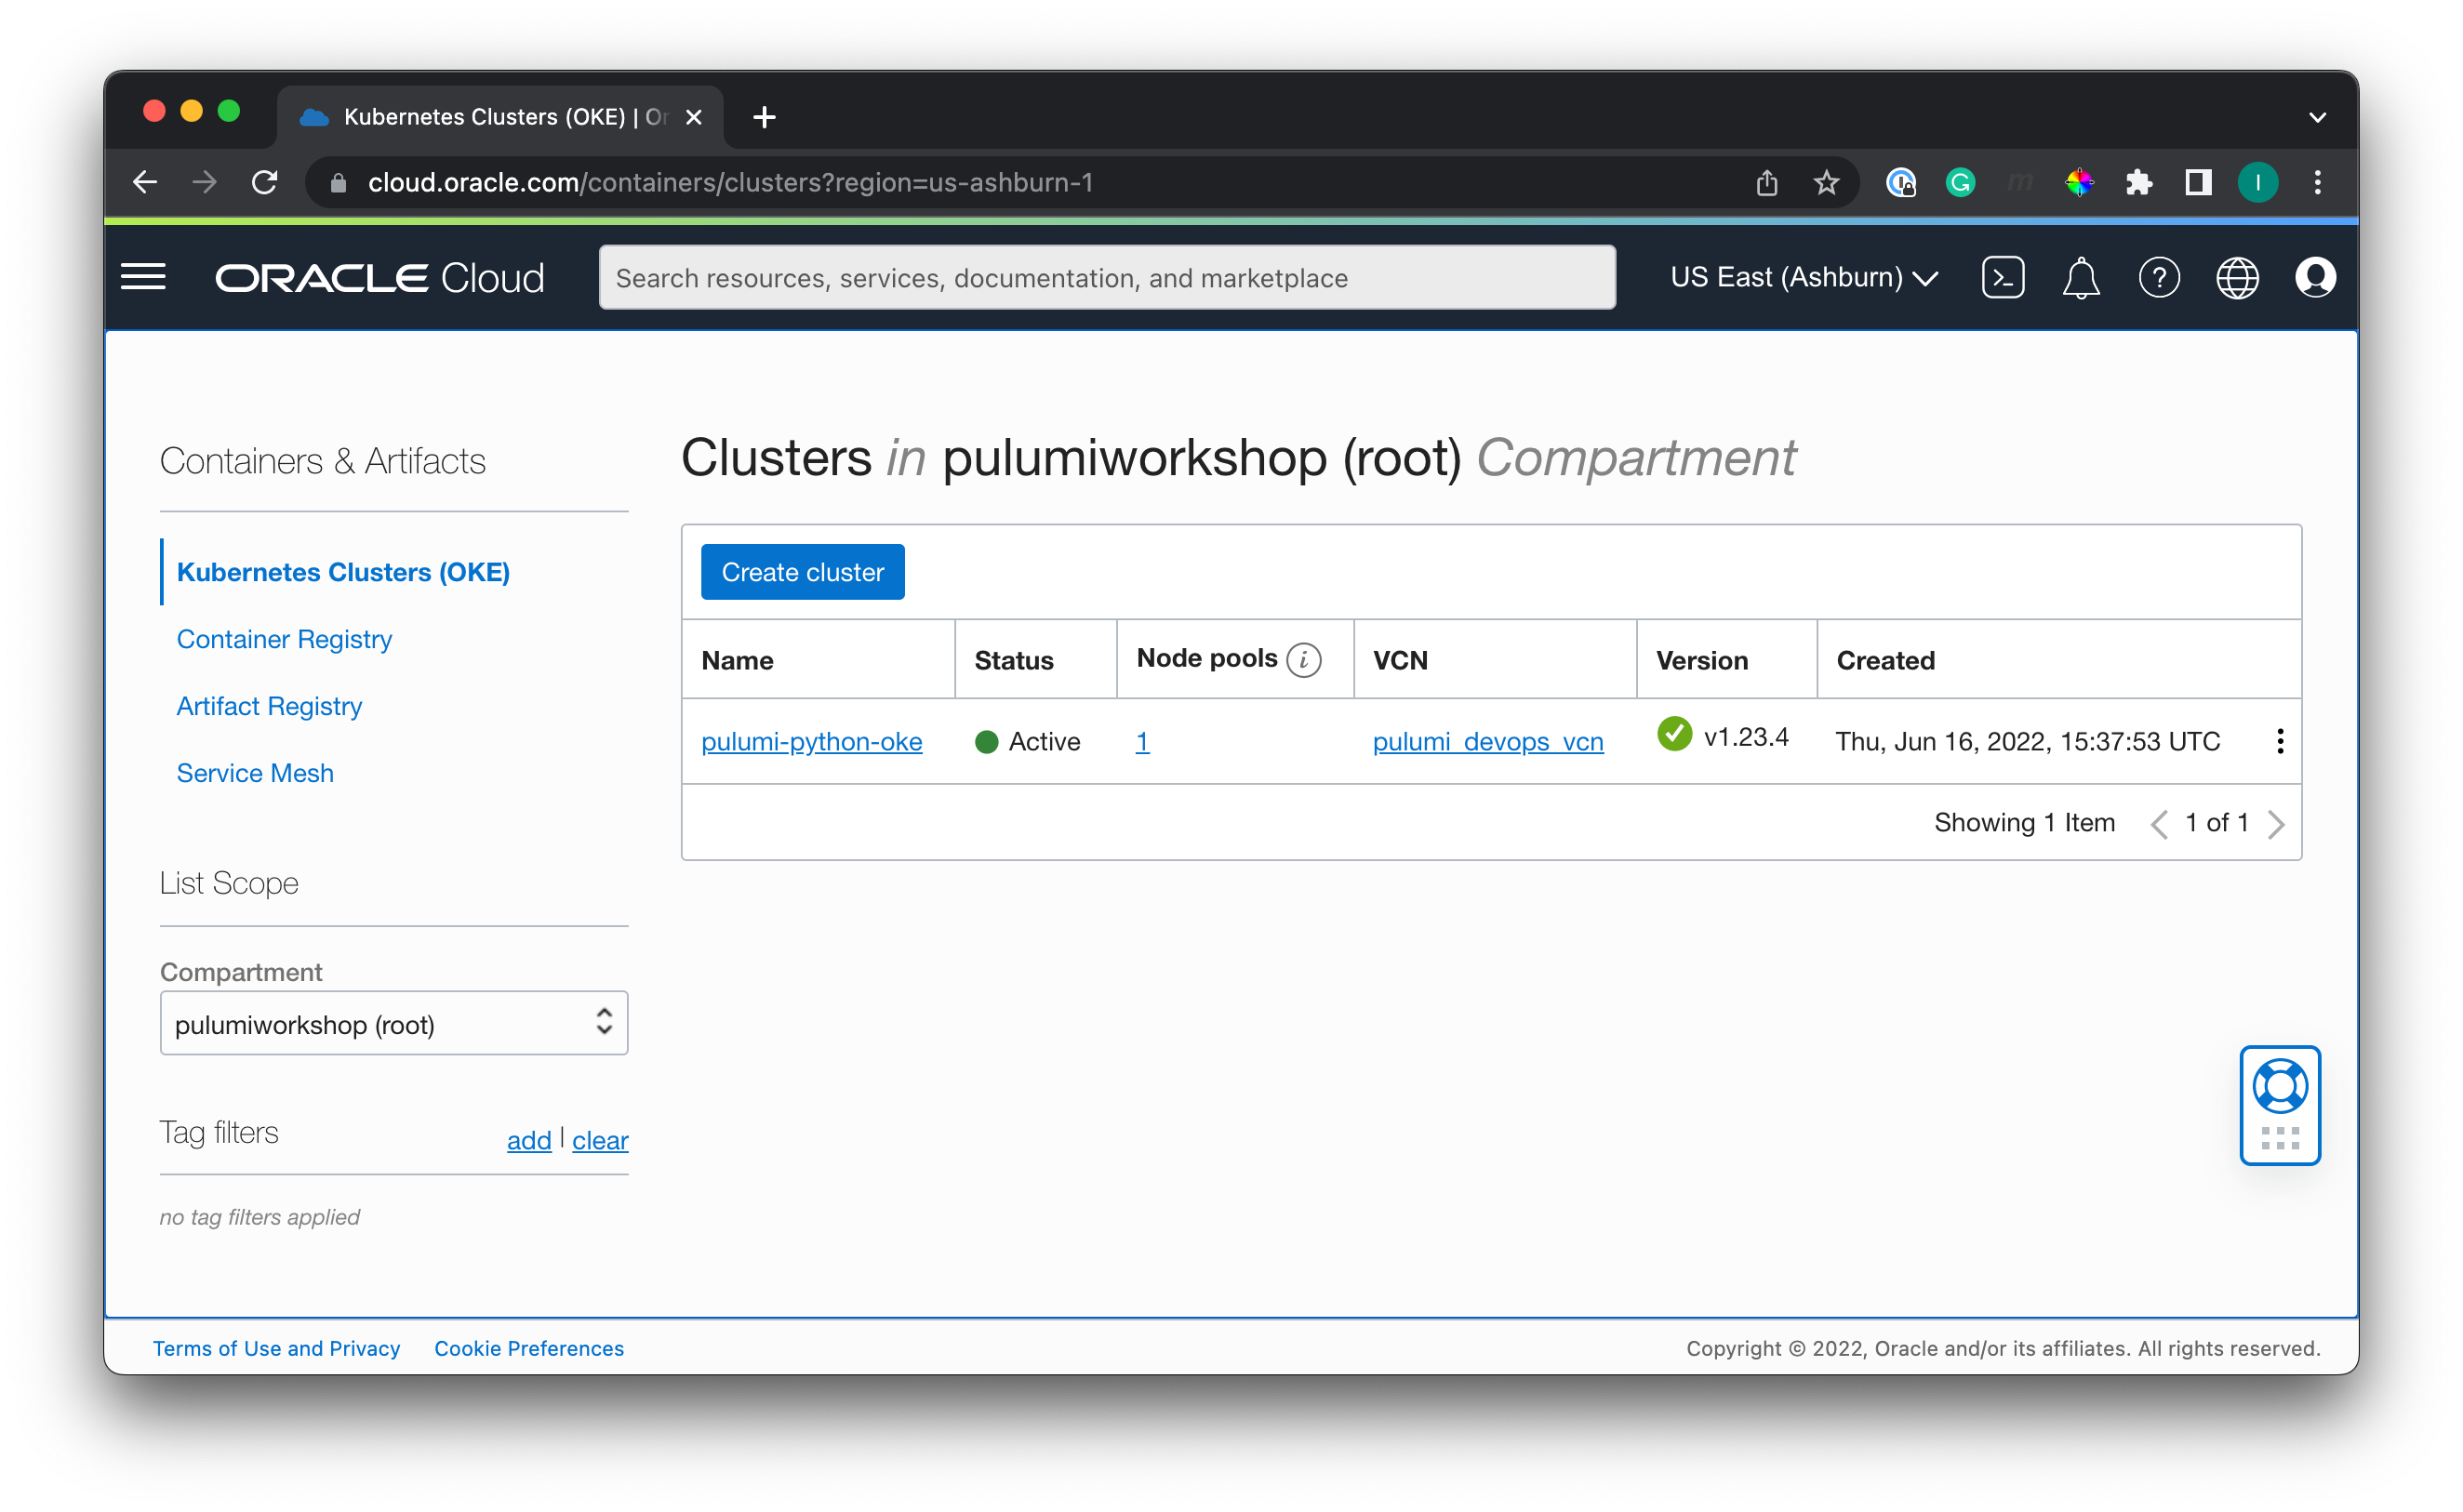Go to Container Registry in sidebar
This screenshot has width=2463, height=1512.
click(284, 639)
